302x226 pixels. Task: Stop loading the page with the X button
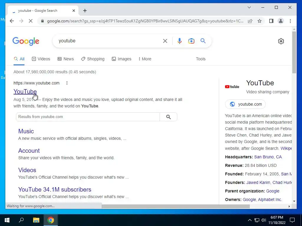(x=31, y=21)
